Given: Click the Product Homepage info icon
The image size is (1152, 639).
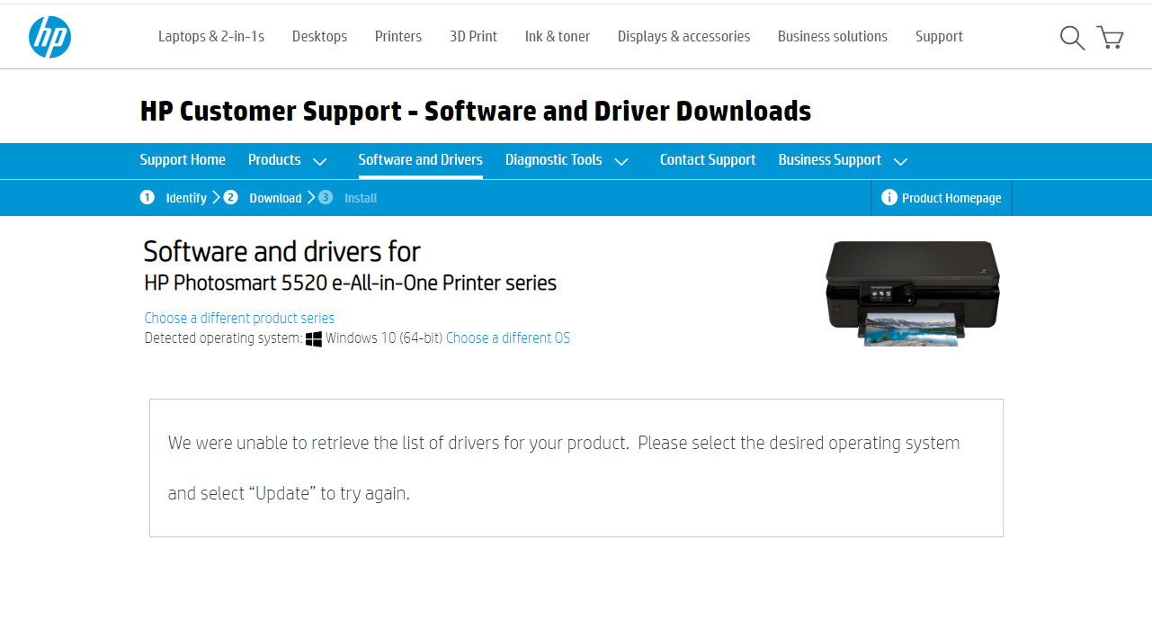Looking at the screenshot, I should (889, 197).
